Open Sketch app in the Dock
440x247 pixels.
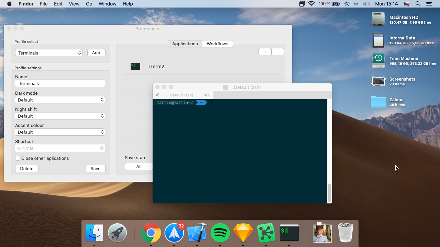[x=243, y=233]
